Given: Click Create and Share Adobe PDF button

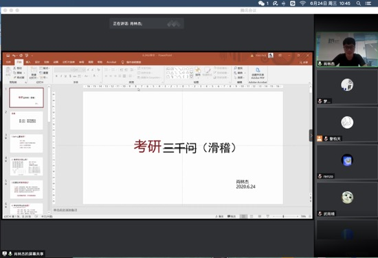Looking at the screenshot, I should pos(258,74).
